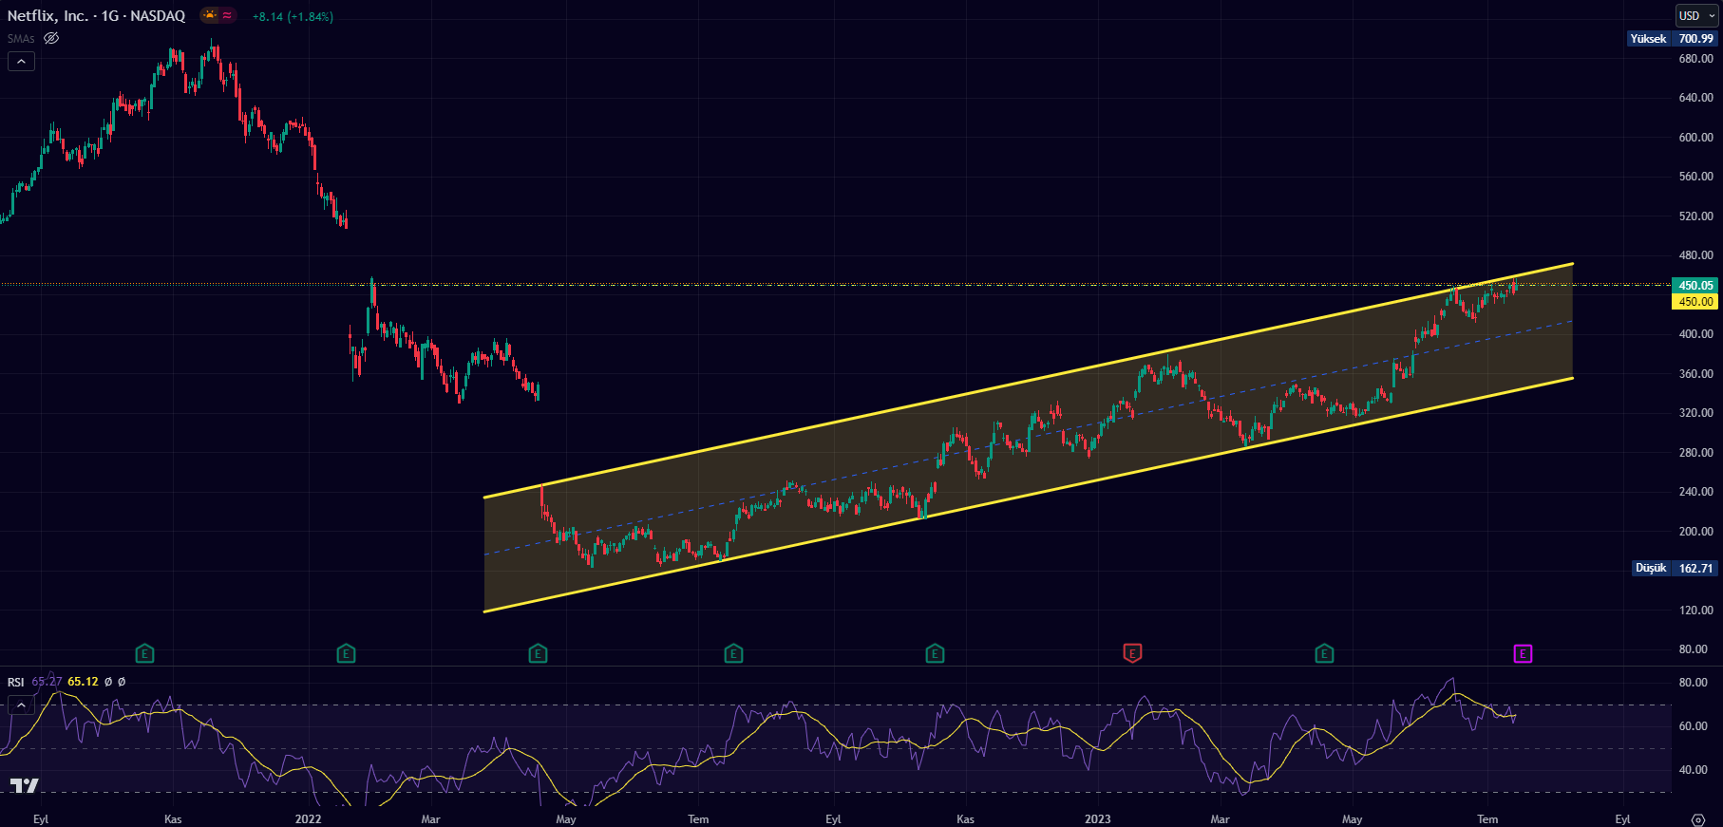This screenshot has width=1723, height=827.
Task: Click the yellow horizontal line price label 450.00
Action: pos(1696,301)
